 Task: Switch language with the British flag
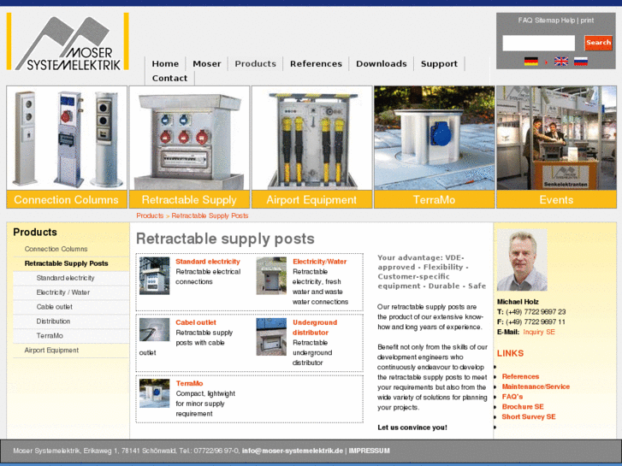(x=561, y=62)
